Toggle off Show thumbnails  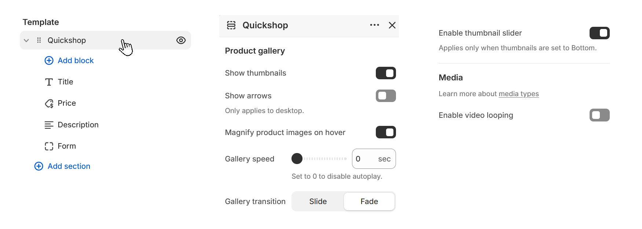point(386,73)
